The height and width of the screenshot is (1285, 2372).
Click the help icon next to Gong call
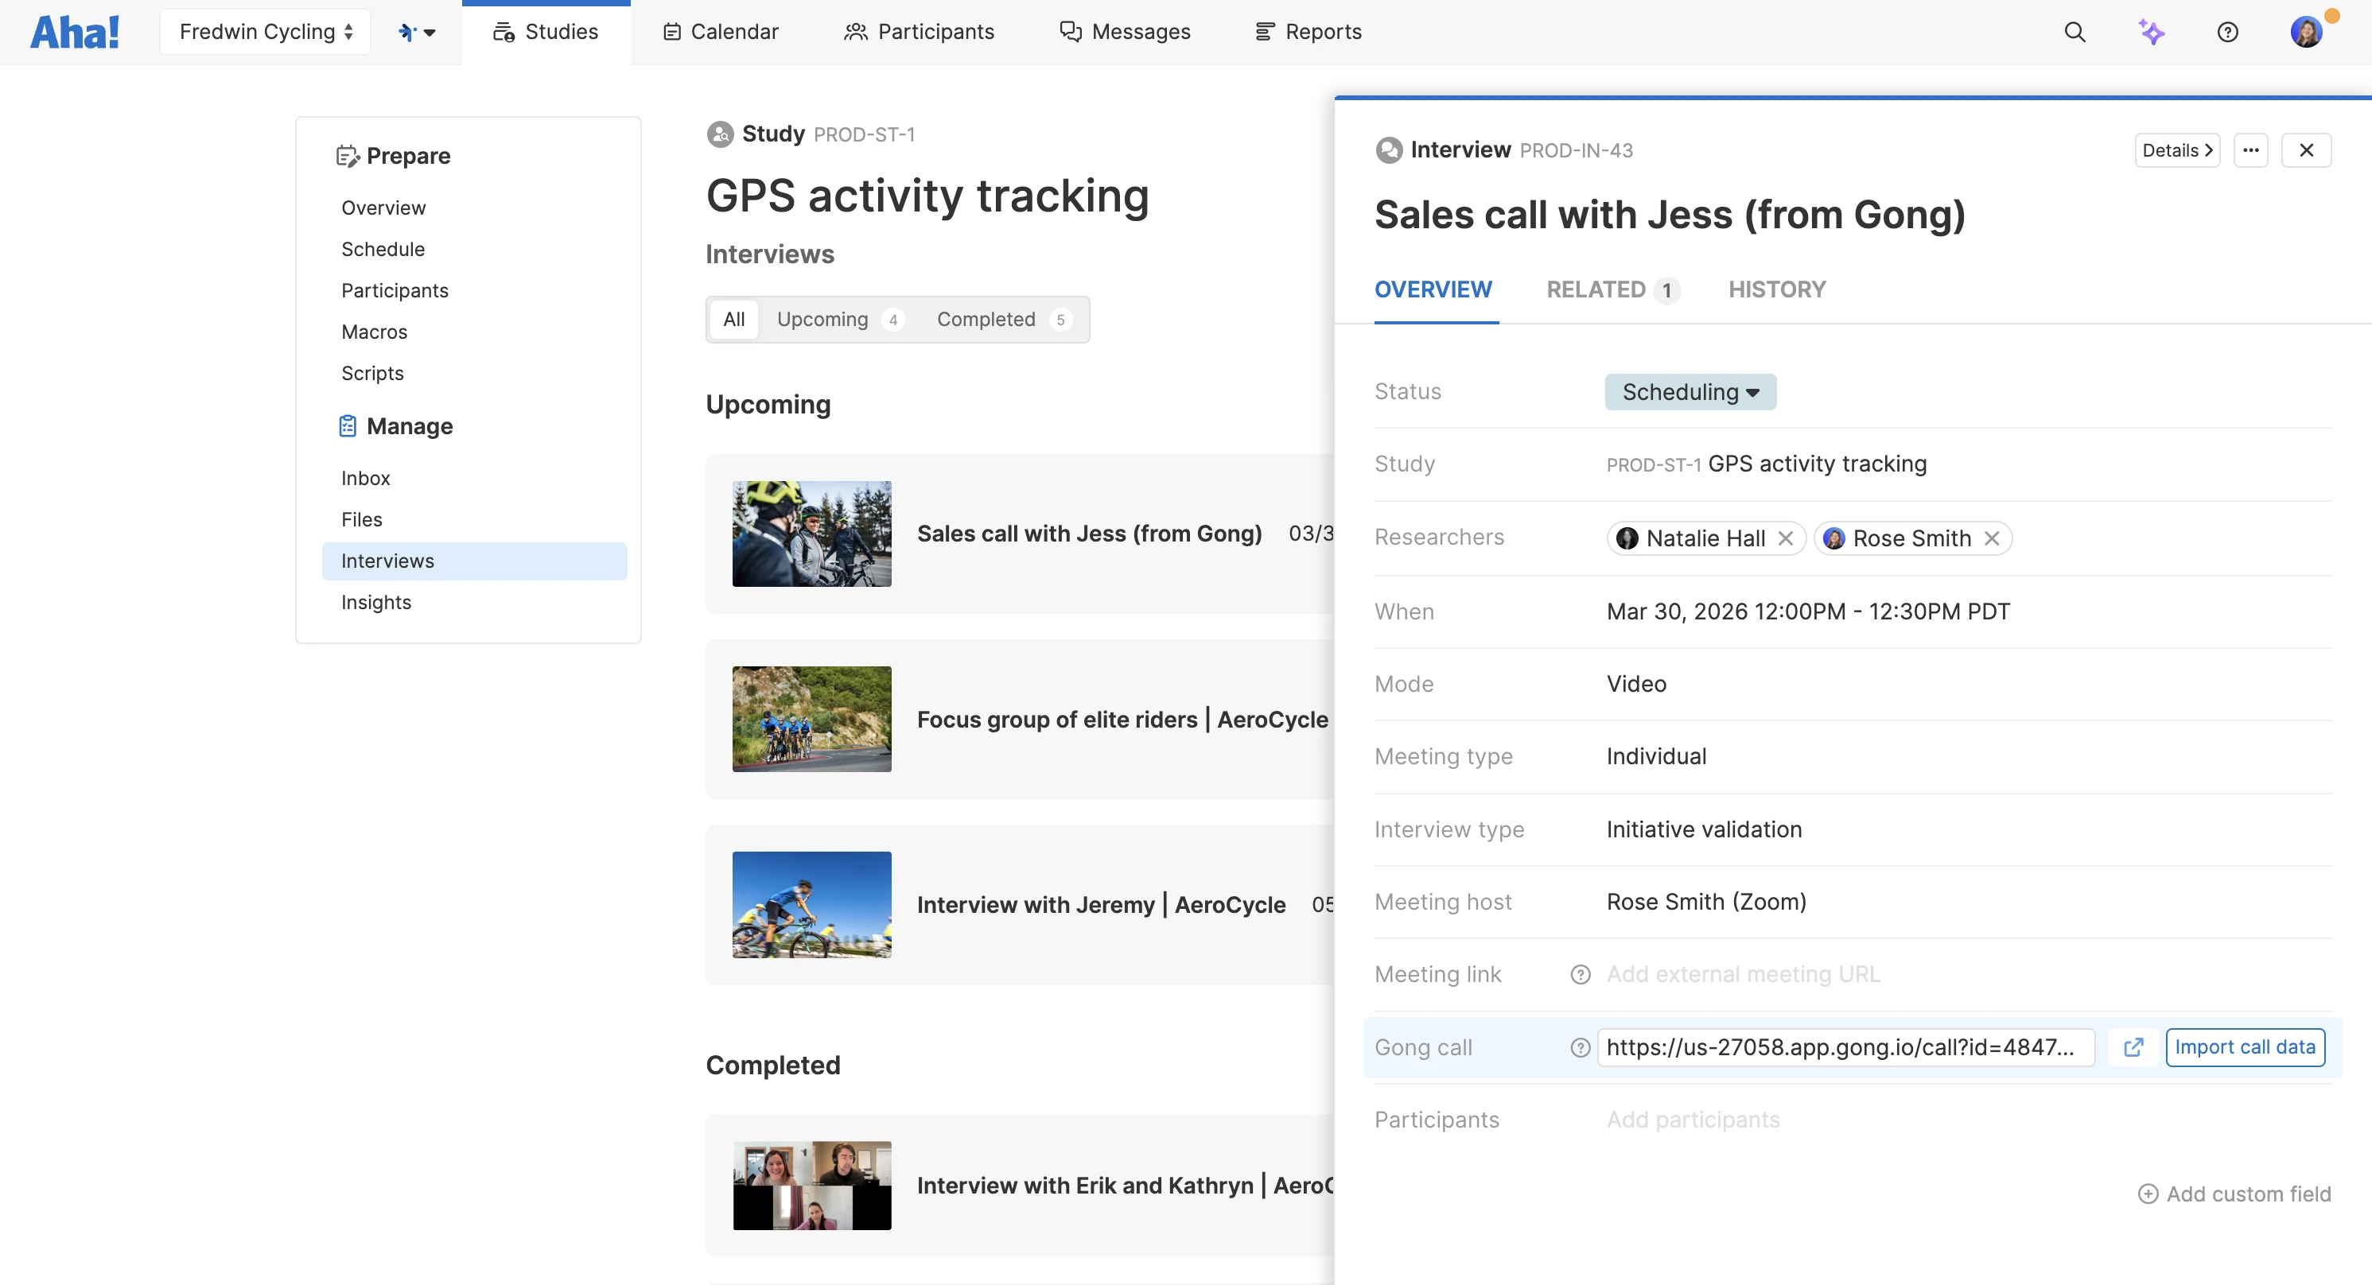(1580, 1047)
